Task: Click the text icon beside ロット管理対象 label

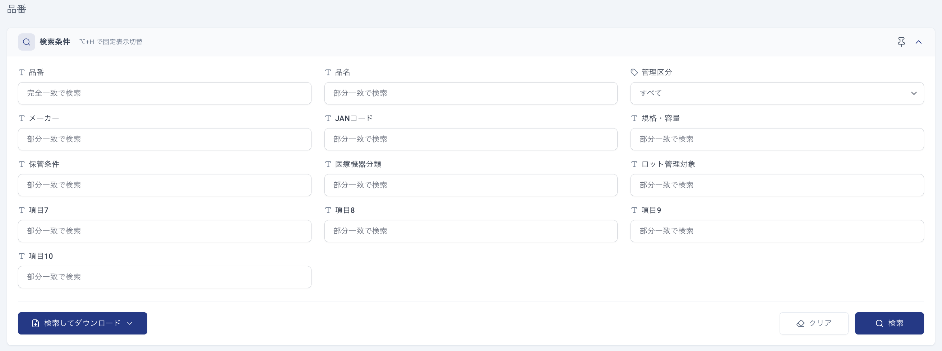Action: [634, 164]
